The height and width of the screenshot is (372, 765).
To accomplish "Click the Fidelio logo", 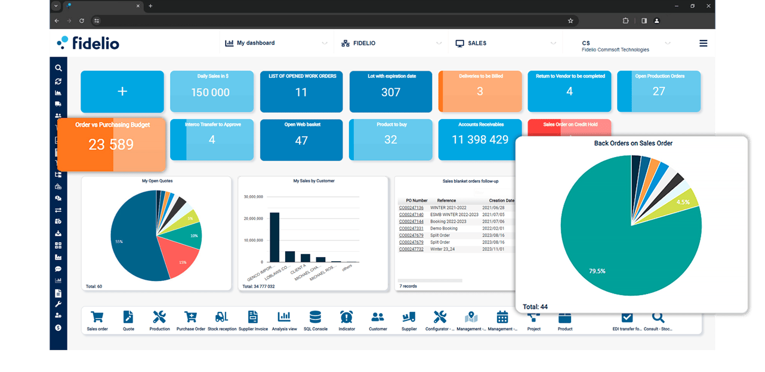I will [88, 43].
